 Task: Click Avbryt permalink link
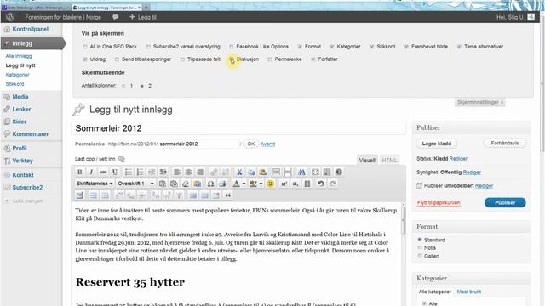pos(267,144)
